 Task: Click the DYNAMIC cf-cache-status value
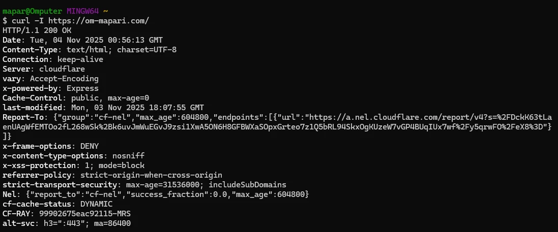[95, 204]
